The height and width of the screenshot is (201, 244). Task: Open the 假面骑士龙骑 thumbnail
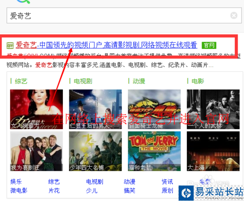[154, 109]
